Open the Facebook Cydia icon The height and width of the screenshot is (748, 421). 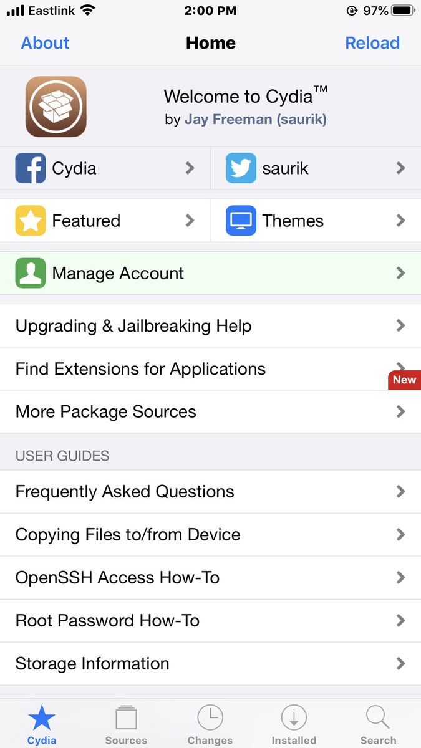click(31, 168)
